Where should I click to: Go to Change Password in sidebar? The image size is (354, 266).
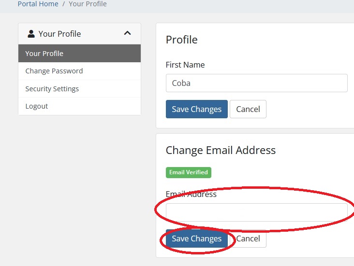coord(54,71)
